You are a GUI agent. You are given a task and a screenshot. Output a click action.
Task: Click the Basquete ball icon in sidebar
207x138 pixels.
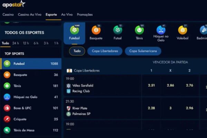(x=7, y=75)
